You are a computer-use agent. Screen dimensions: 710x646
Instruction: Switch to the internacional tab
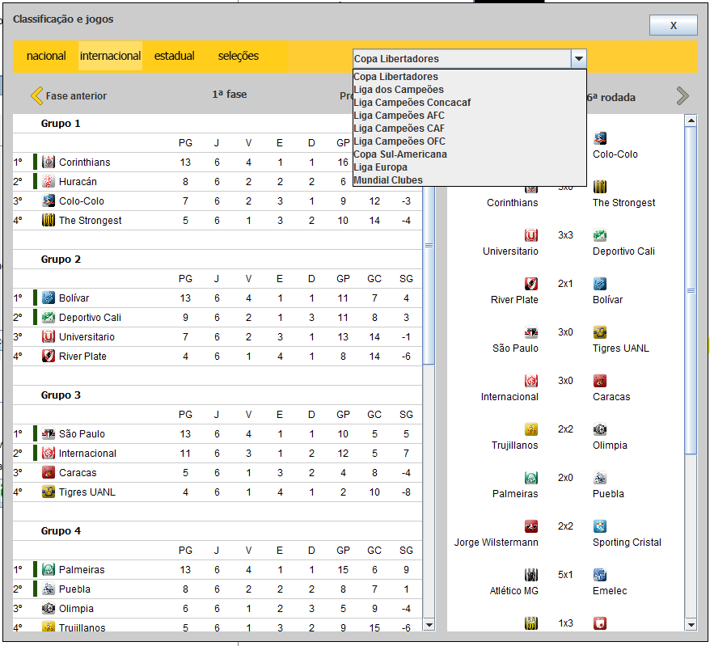(111, 56)
